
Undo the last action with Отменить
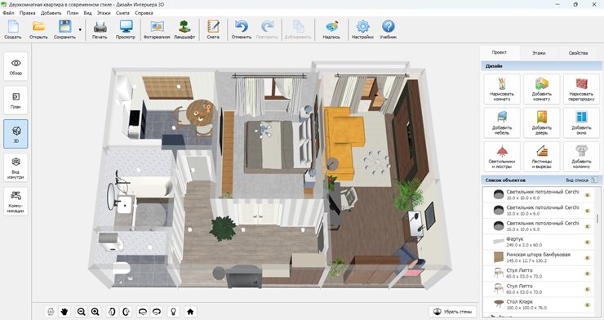[x=242, y=29]
